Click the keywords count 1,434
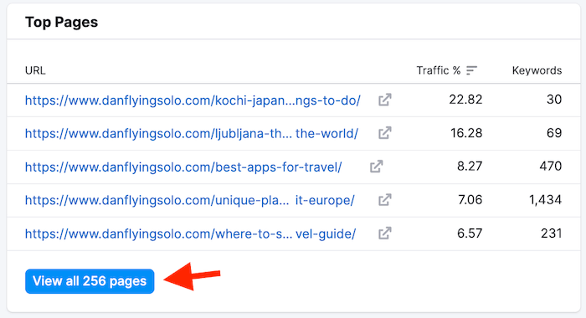Viewport: 586px width, 318px height. (545, 200)
